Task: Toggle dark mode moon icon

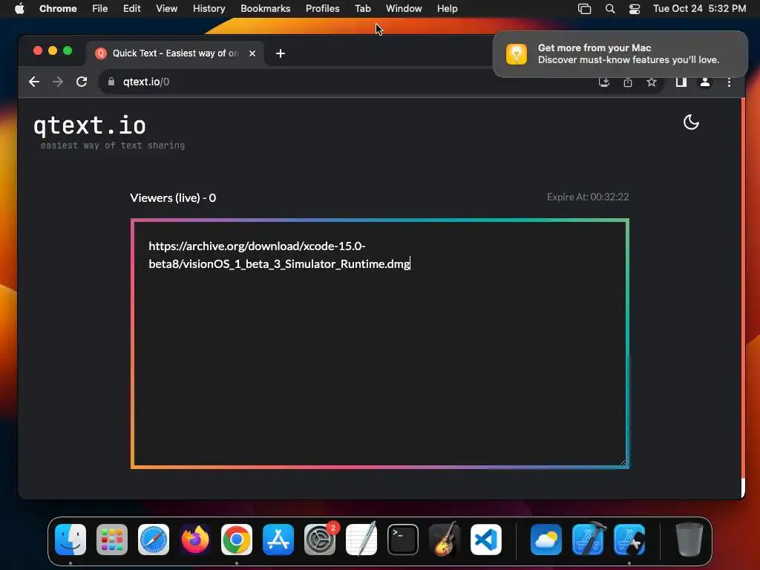Action: (691, 122)
